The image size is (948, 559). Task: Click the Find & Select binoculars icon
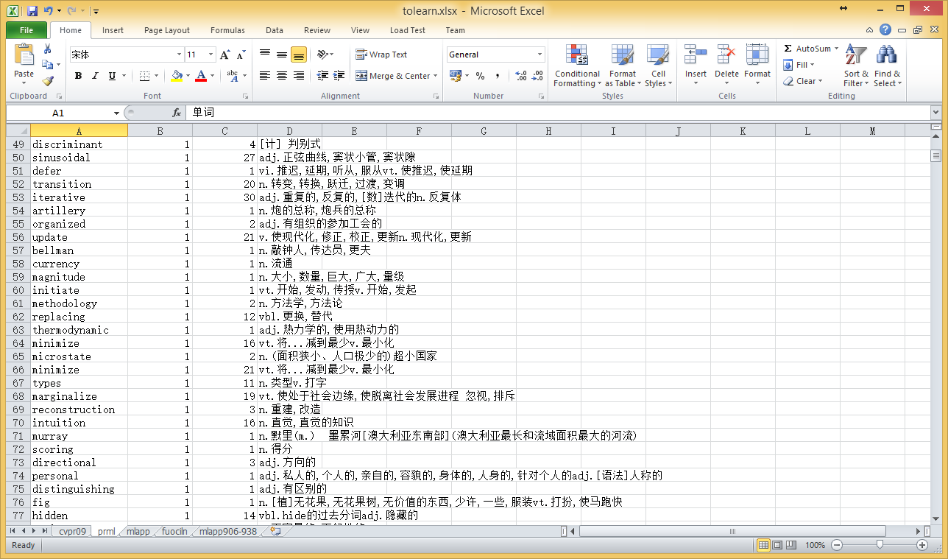[887, 66]
